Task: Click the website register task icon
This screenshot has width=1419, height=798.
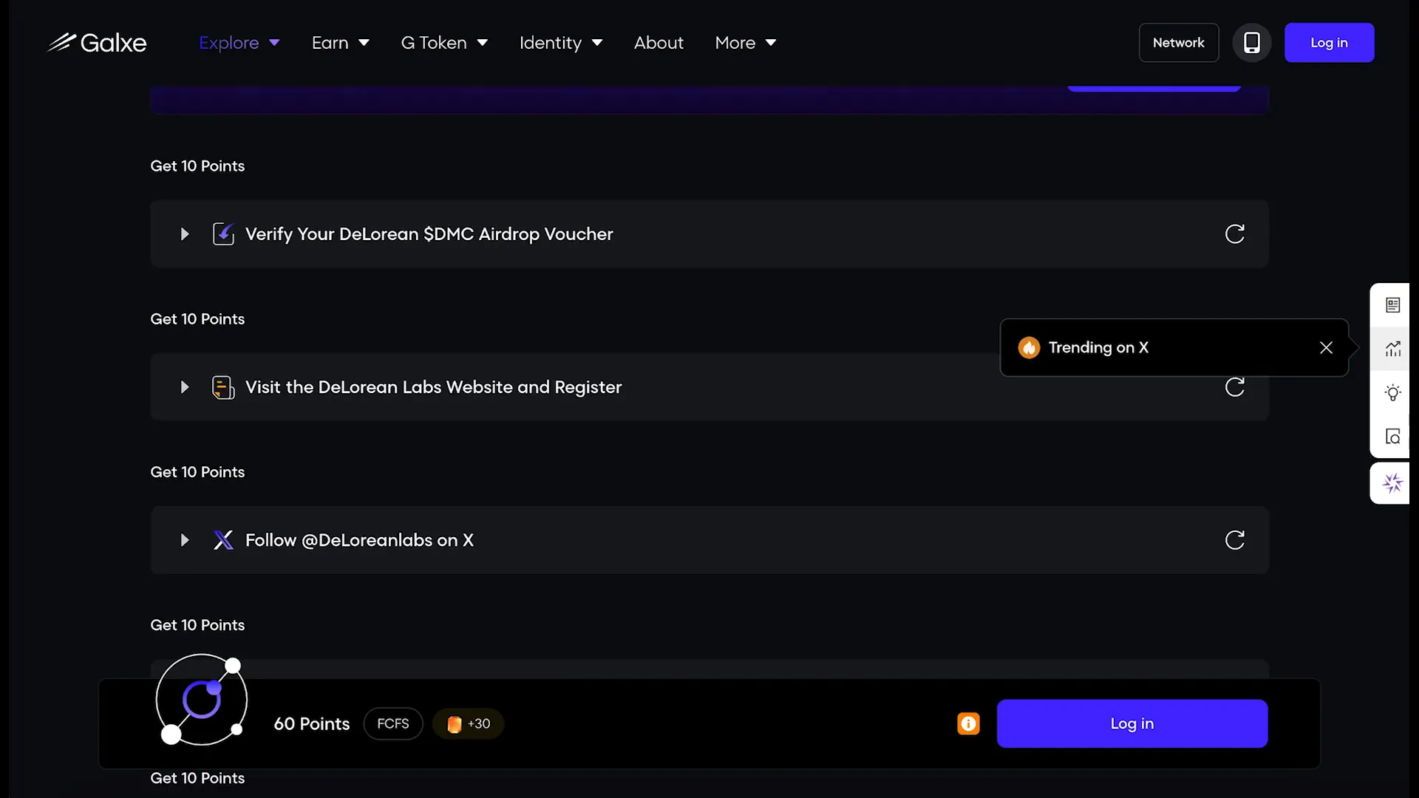Action: (223, 387)
